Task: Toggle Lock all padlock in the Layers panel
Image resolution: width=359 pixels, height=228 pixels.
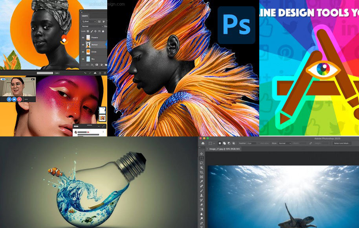Action: [x=103, y=31]
